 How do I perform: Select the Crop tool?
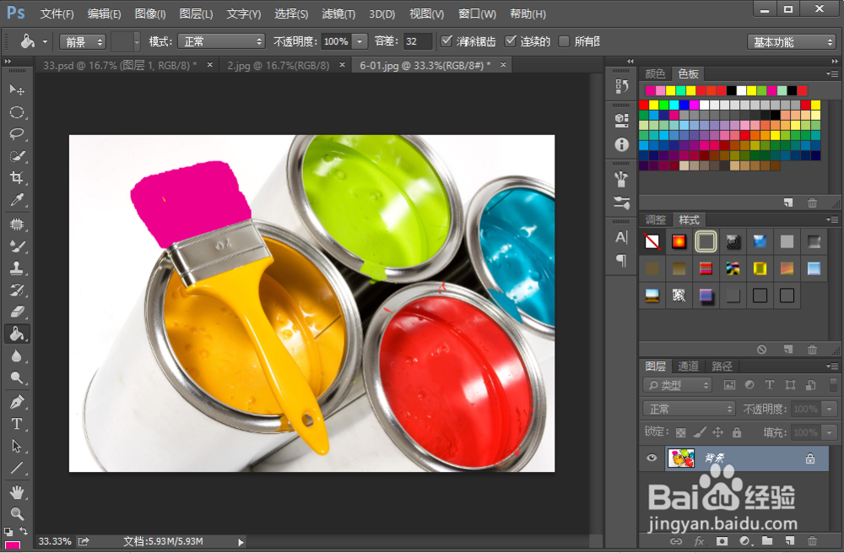coord(17,177)
